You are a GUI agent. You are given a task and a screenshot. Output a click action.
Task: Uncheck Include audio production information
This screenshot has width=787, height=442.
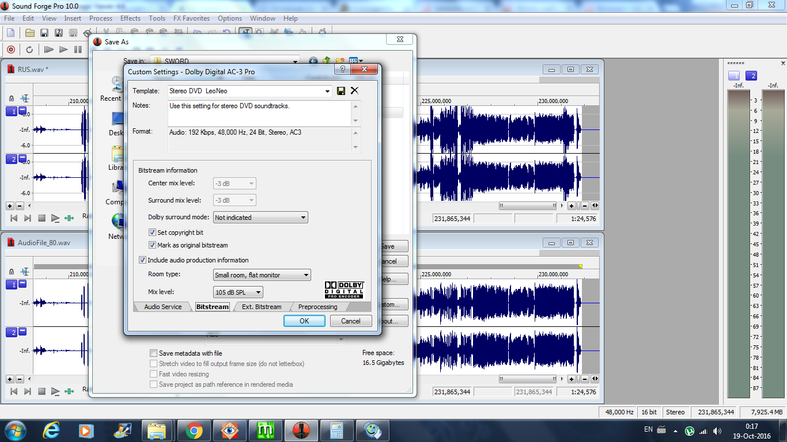(x=143, y=260)
